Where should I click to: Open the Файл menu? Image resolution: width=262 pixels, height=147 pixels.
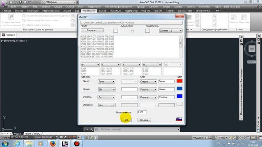pos(14,7)
